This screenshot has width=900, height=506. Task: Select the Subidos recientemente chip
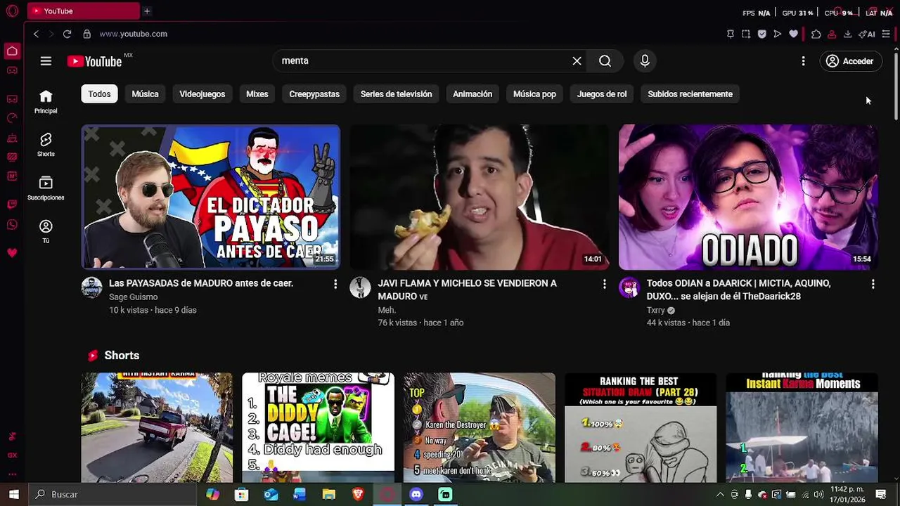pyautogui.click(x=690, y=94)
